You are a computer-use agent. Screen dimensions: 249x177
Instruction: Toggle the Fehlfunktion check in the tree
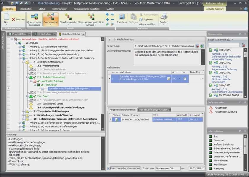[x=42, y=84]
